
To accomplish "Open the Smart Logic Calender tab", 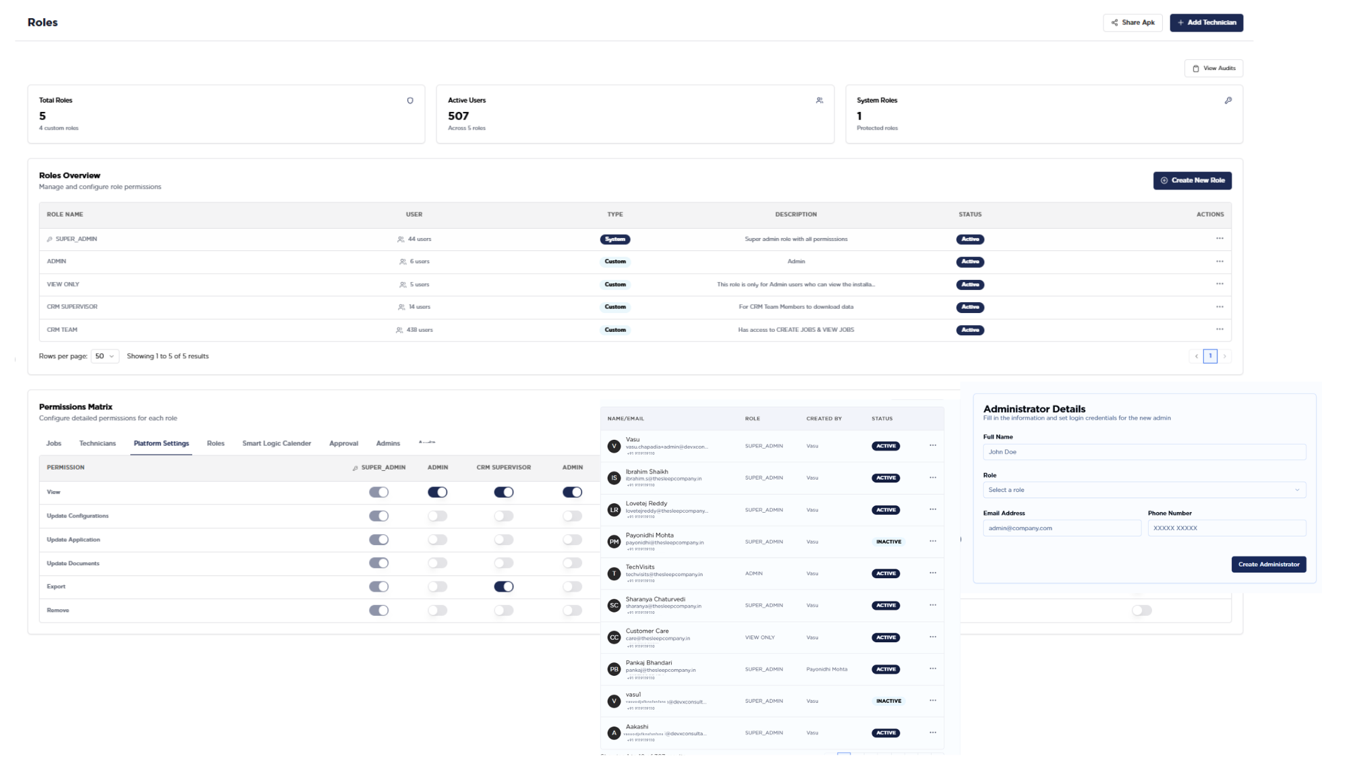I will [277, 444].
